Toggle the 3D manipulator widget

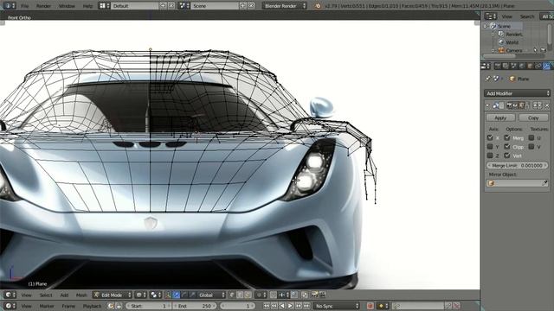(x=168, y=295)
